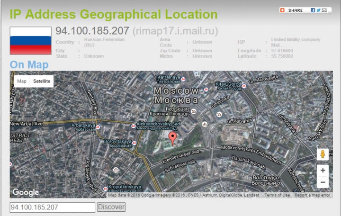The image size is (341, 216).
Task: Click the Raushskaya nab. label
Action: [249, 162]
